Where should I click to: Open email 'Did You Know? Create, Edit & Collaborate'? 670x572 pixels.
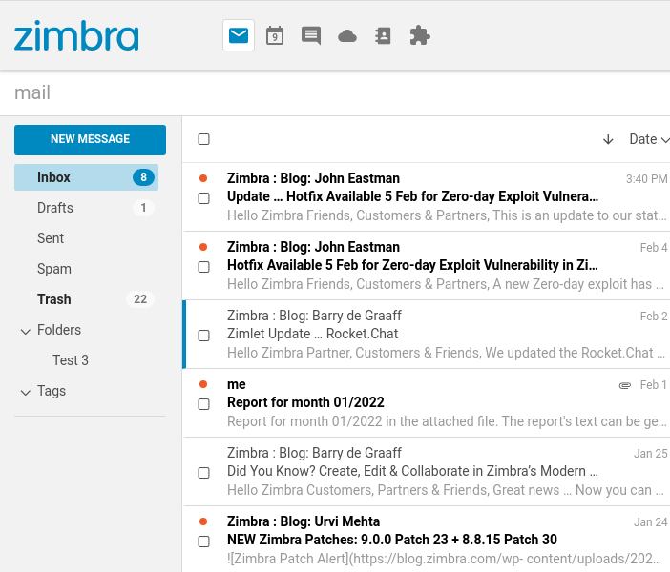point(427,472)
